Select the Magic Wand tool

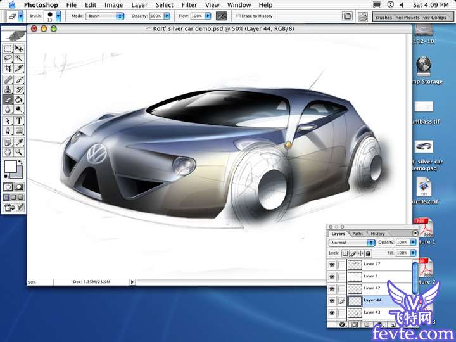[19, 58]
